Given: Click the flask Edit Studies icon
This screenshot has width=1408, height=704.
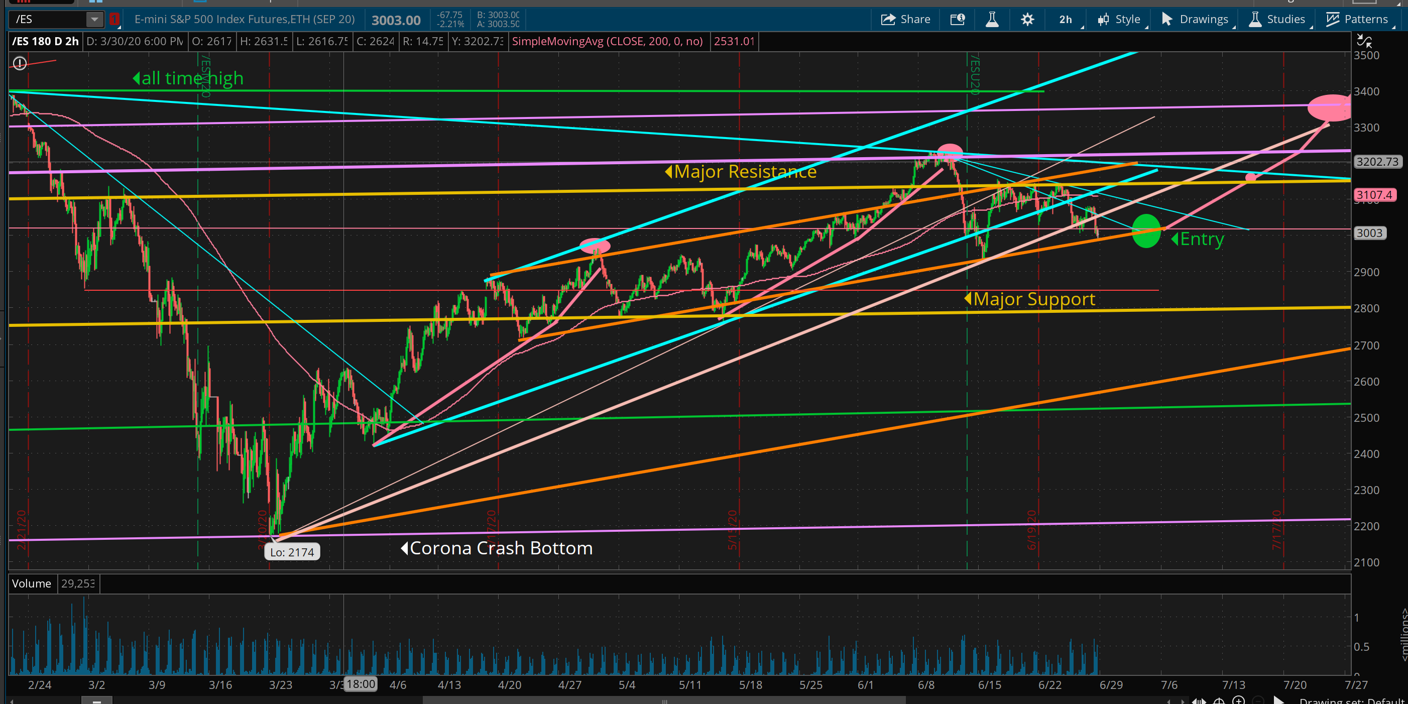Looking at the screenshot, I should (992, 19).
